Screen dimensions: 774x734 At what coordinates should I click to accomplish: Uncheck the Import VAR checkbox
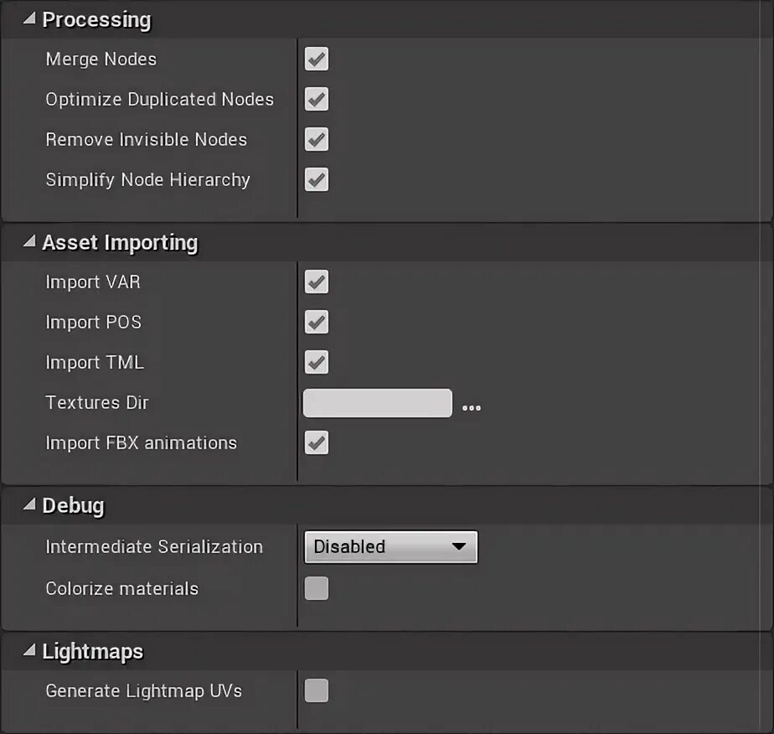coord(317,282)
